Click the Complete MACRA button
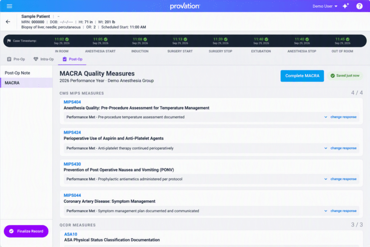Viewport: 370px width, 247px height. (x=302, y=76)
